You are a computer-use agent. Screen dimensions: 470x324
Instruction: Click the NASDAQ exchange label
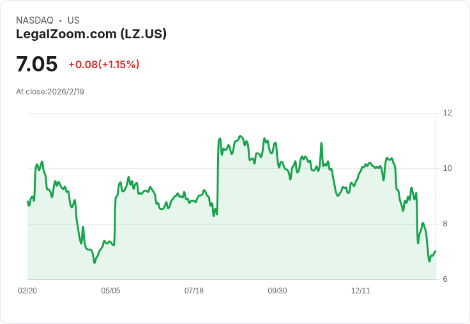click(x=34, y=20)
